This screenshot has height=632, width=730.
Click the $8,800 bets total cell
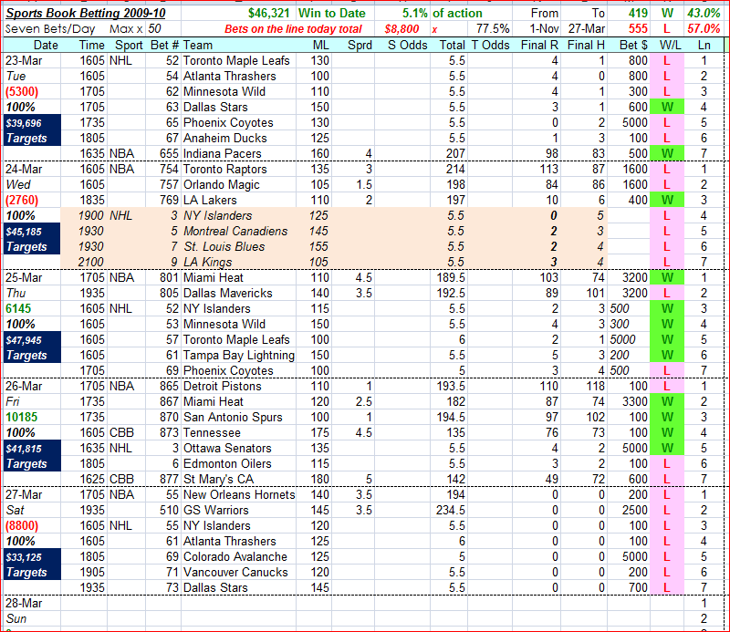point(401,29)
